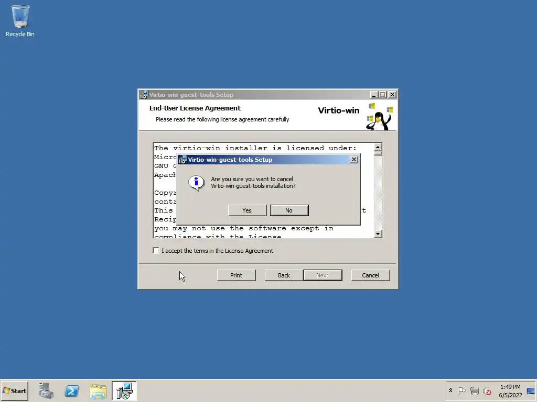Click license line 'you may not use the software'
This screenshot has width=537, height=402.
(243, 228)
